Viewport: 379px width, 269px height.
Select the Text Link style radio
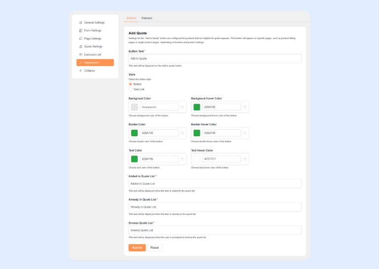[131, 89]
